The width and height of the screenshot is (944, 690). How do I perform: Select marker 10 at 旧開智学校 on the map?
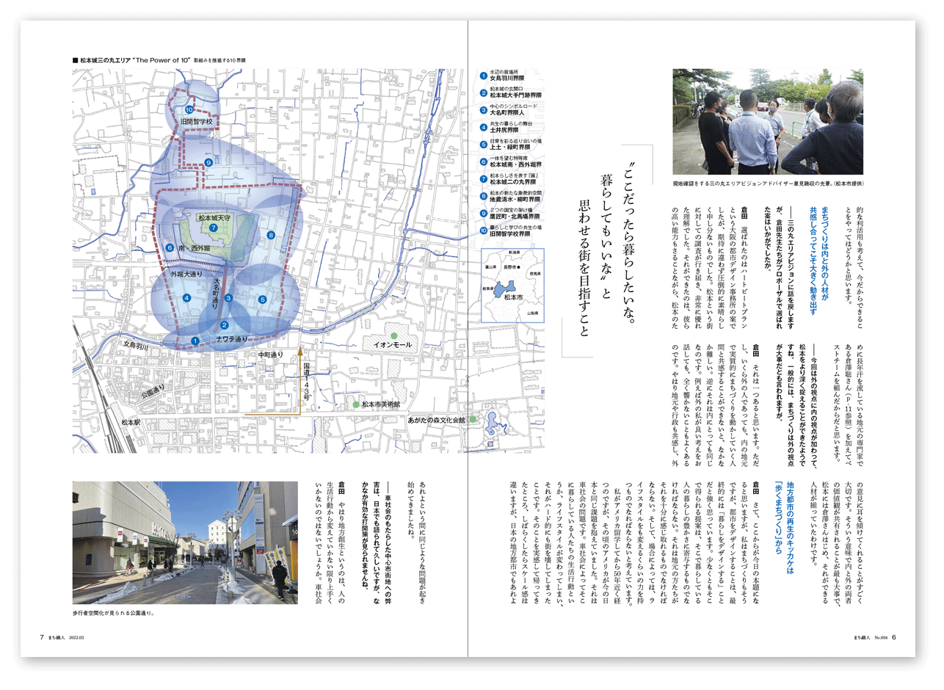[x=189, y=109]
